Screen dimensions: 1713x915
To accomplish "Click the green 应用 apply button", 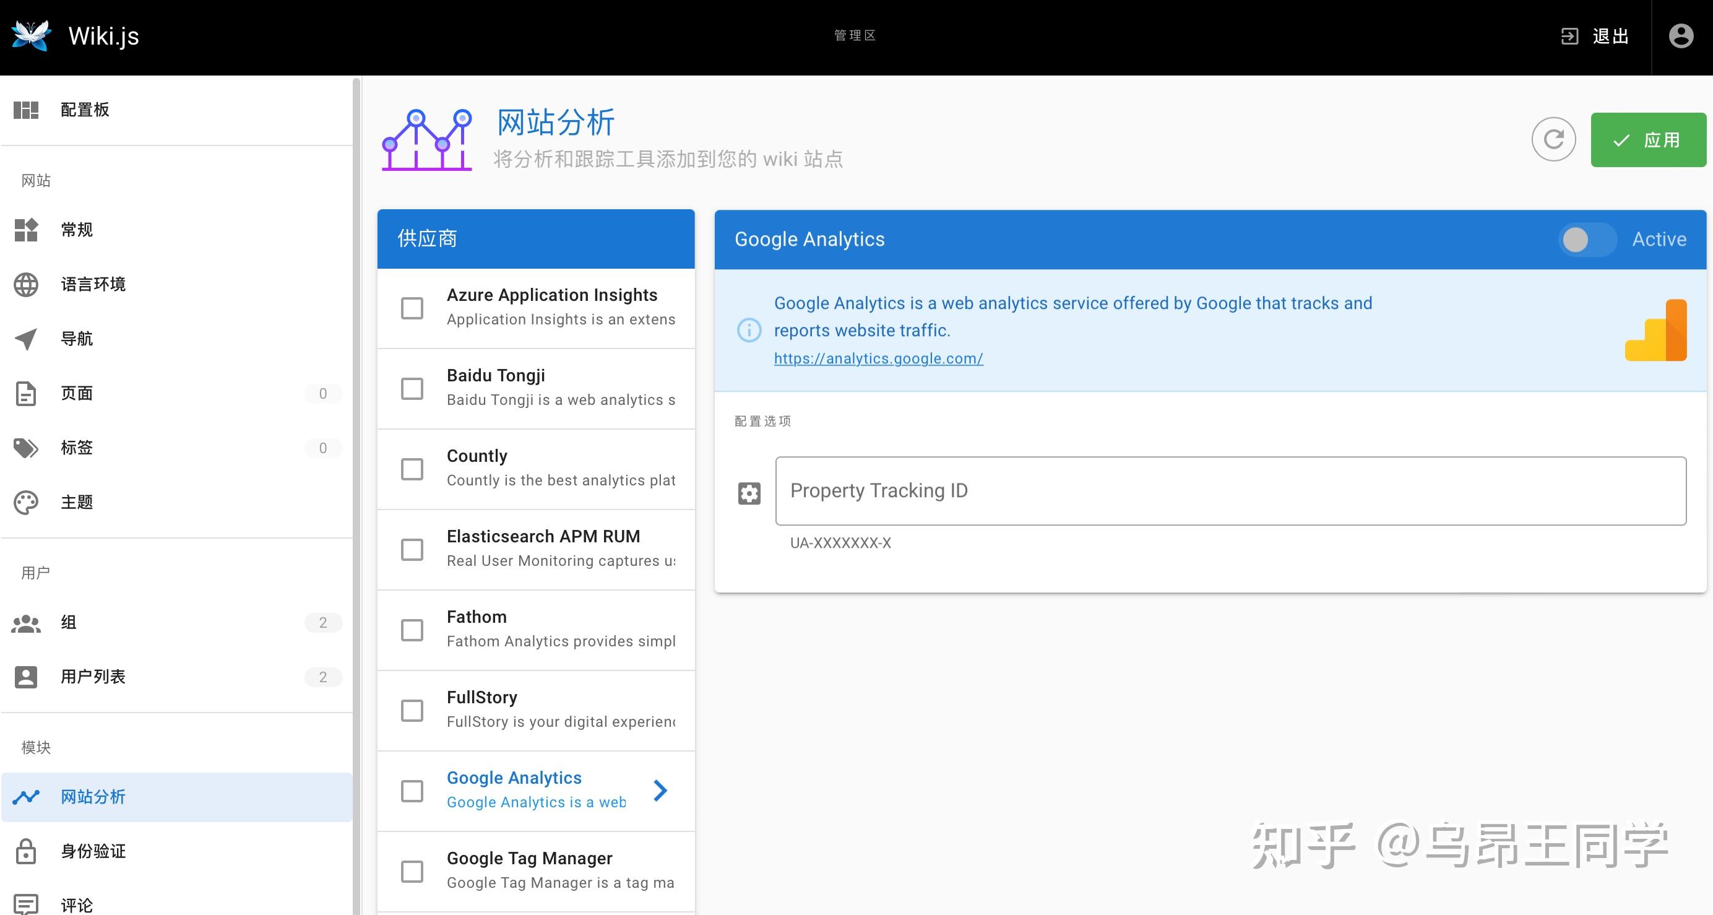I will pyautogui.click(x=1648, y=140).
